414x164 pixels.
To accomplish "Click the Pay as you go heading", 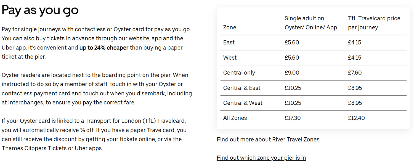I will [40, 10].
